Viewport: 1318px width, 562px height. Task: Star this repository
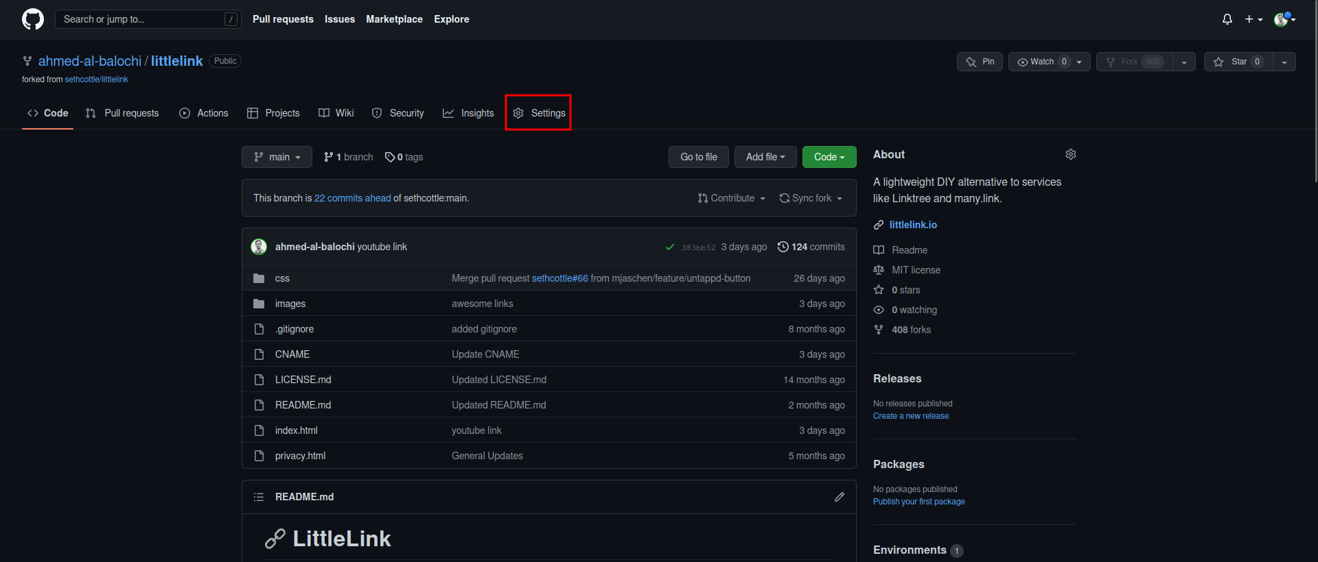click(1238, 62)
